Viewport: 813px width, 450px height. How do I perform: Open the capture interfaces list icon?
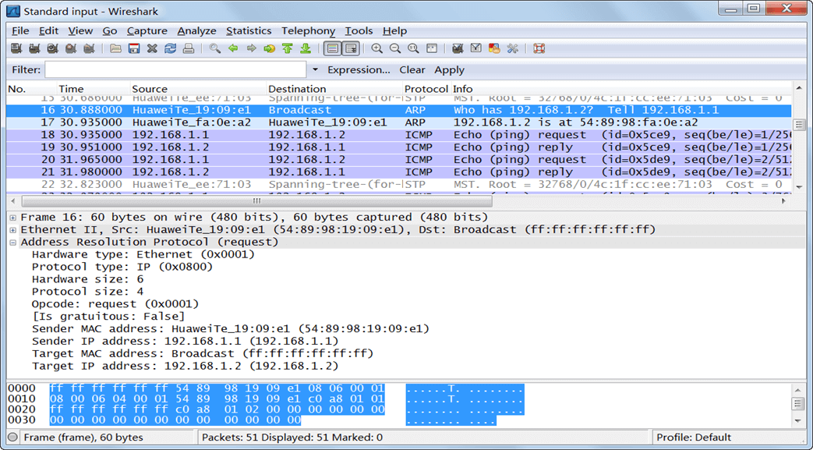click(16, 49)
